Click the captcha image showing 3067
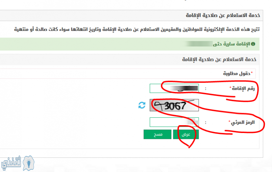This screenshot has width=272, height=172. [174, 105]
